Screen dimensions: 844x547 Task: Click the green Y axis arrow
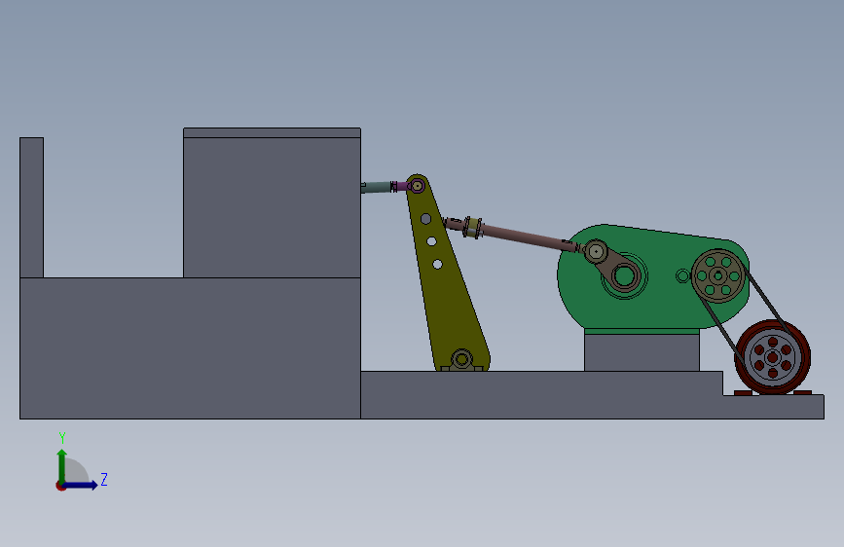click(x=62, y=465)
